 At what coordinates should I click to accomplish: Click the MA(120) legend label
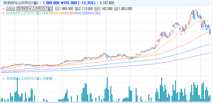(x=81, y=13)
